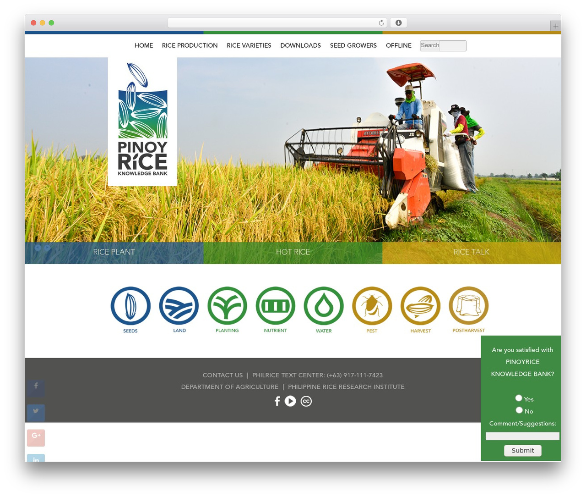Screen dimensions: 586x497
Task: Switch to the Rice Talk tab
Action: 472,253
